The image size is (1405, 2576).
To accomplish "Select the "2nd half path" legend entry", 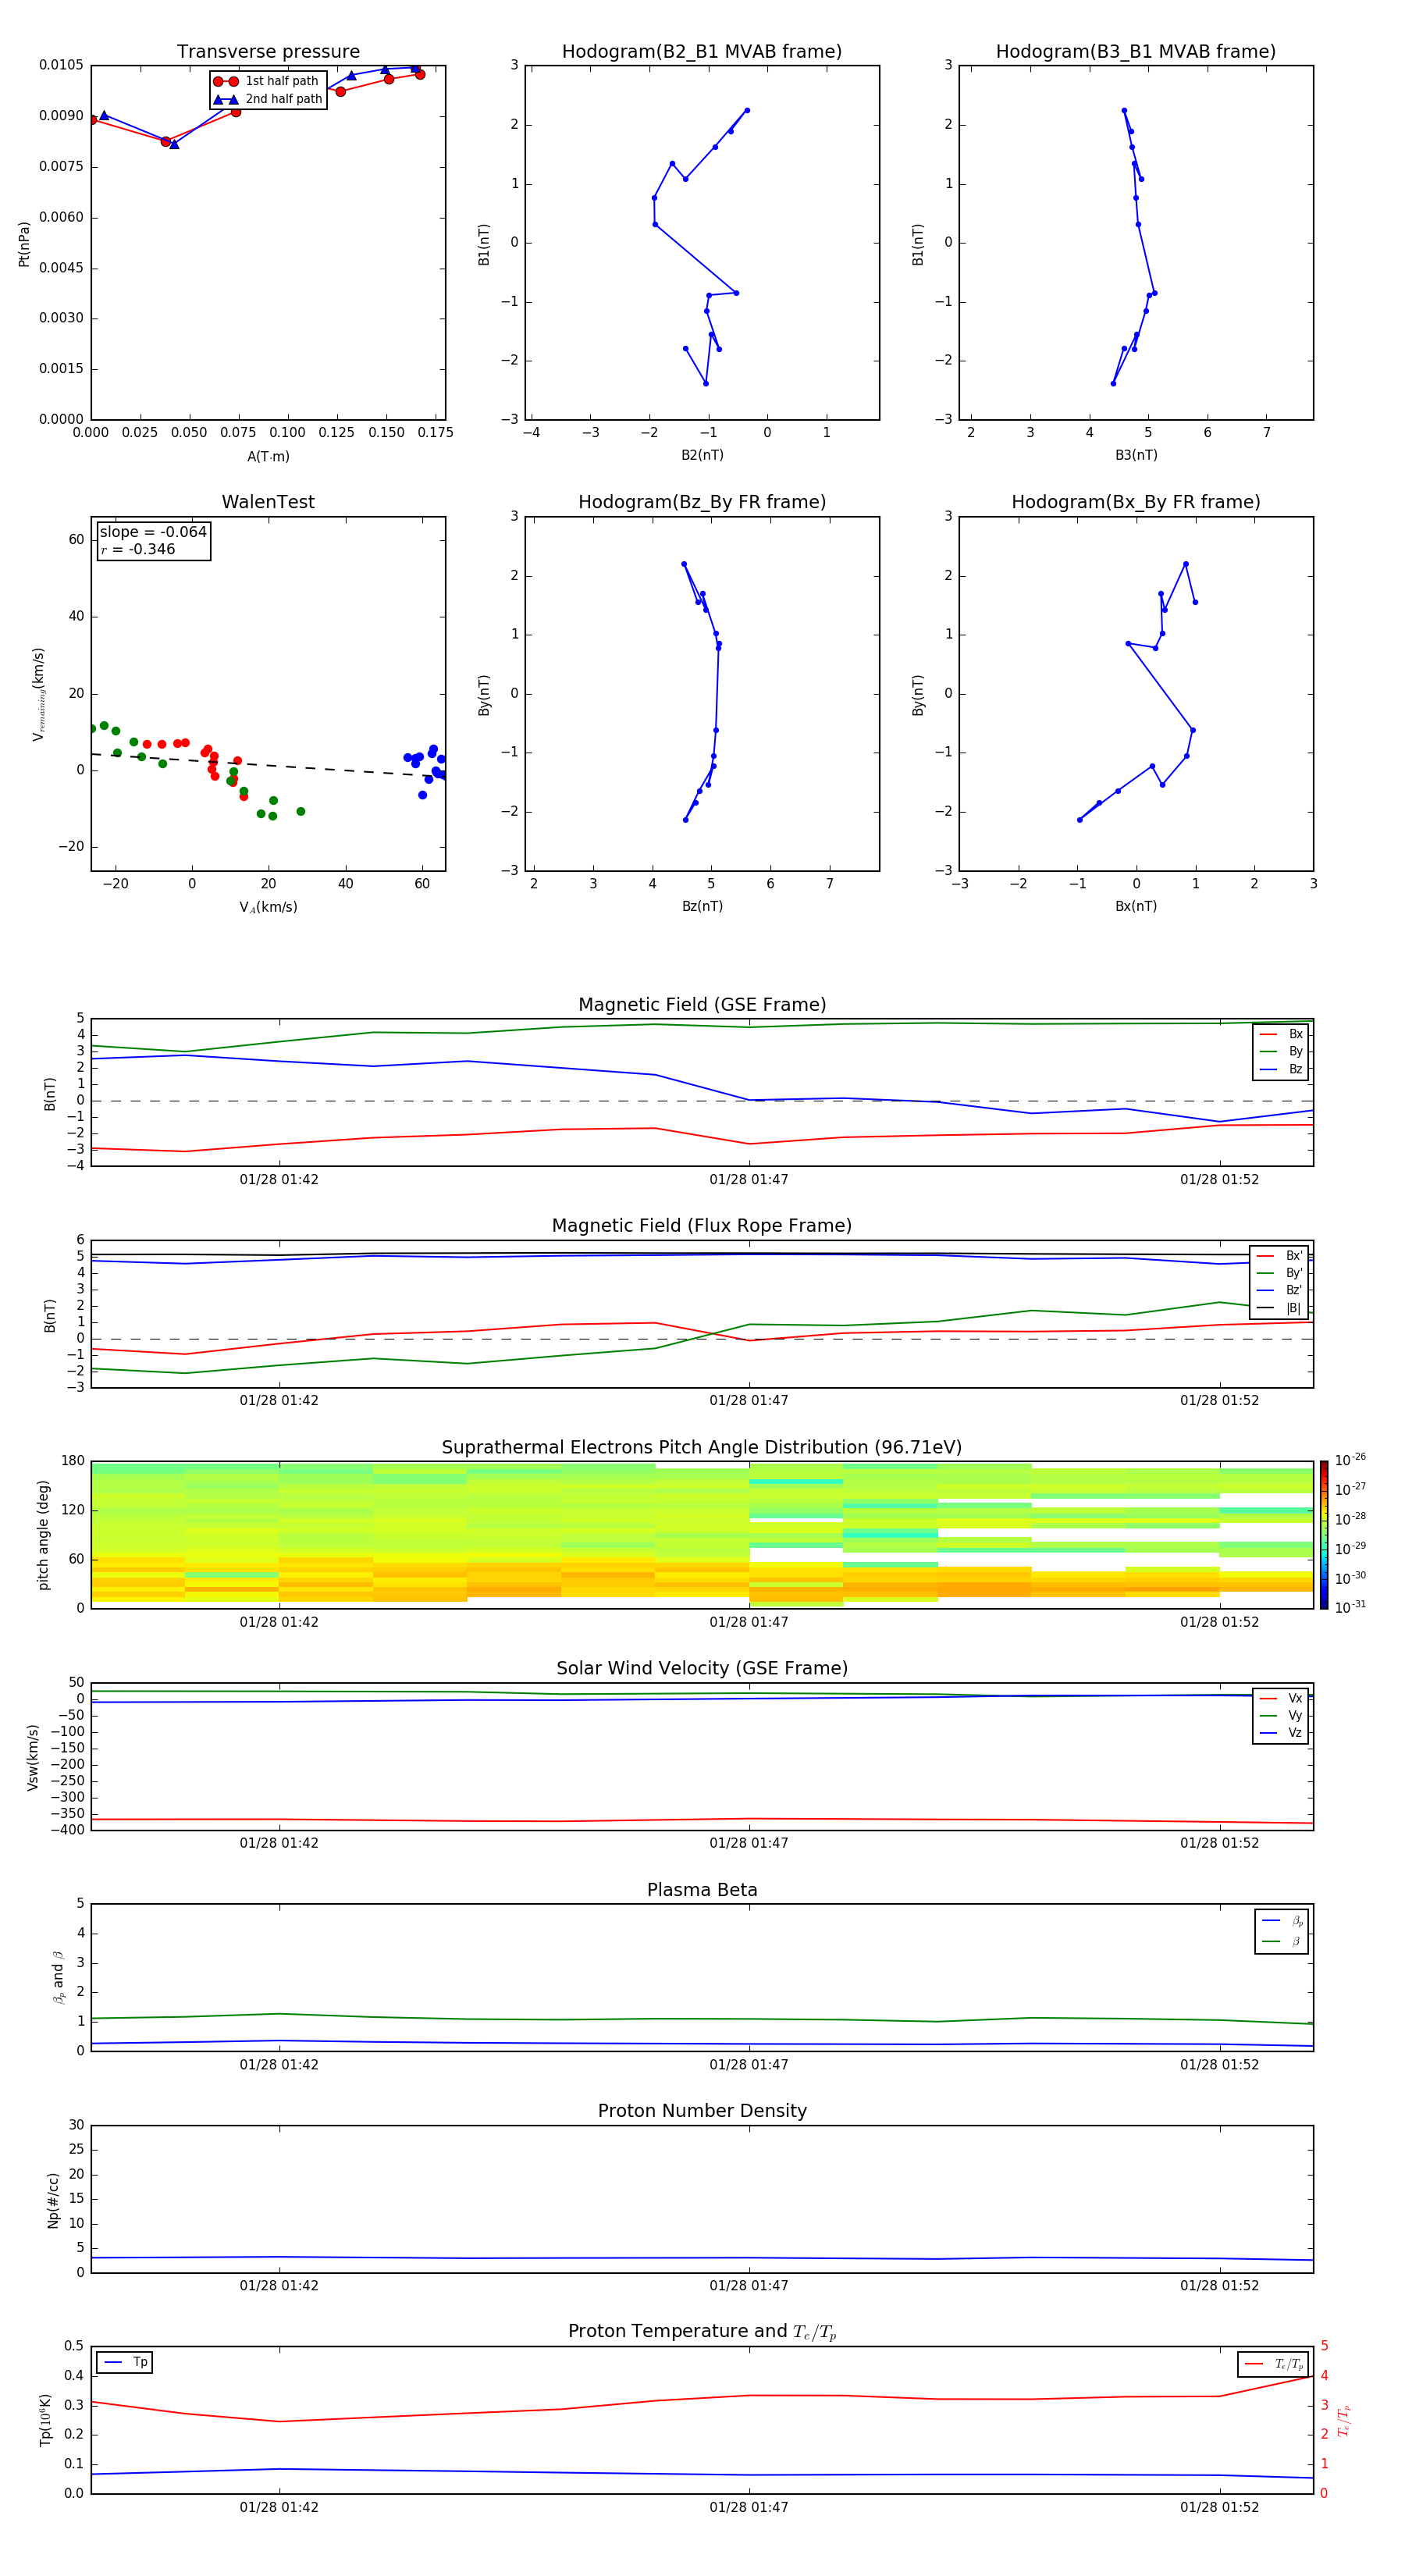I will coord(267,99).
